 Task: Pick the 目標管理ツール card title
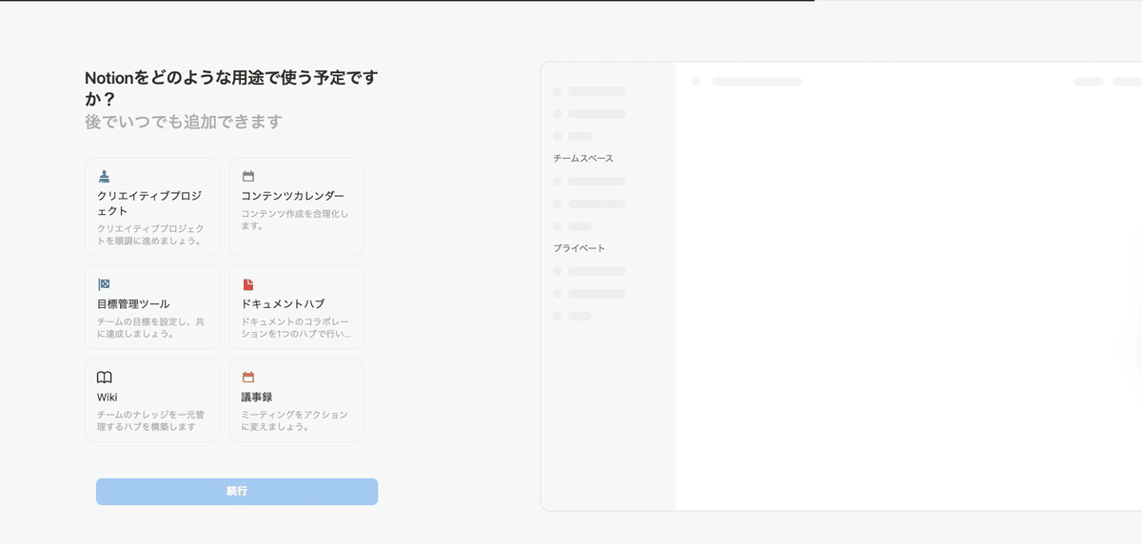pyautogui.click(x=133, y=304)
